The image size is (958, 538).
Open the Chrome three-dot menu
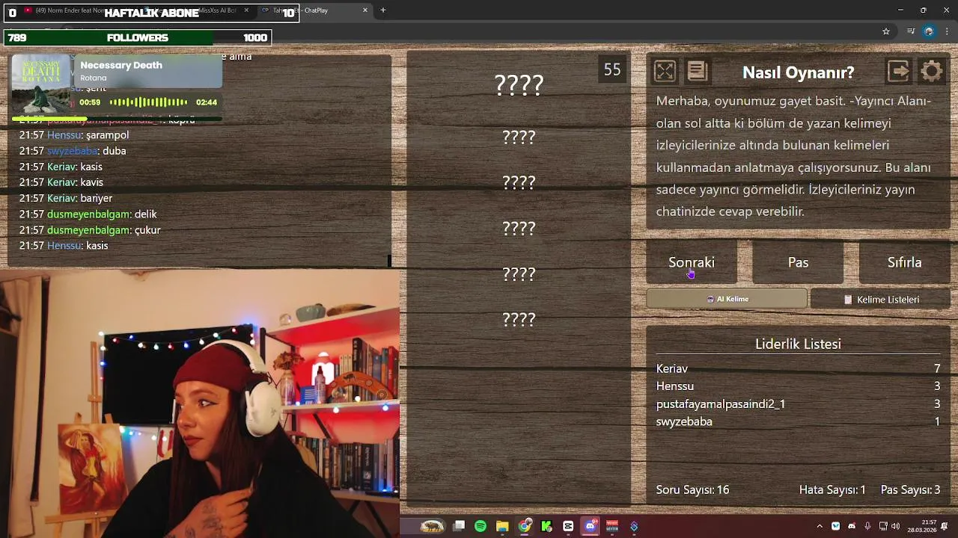click(948, 31)
